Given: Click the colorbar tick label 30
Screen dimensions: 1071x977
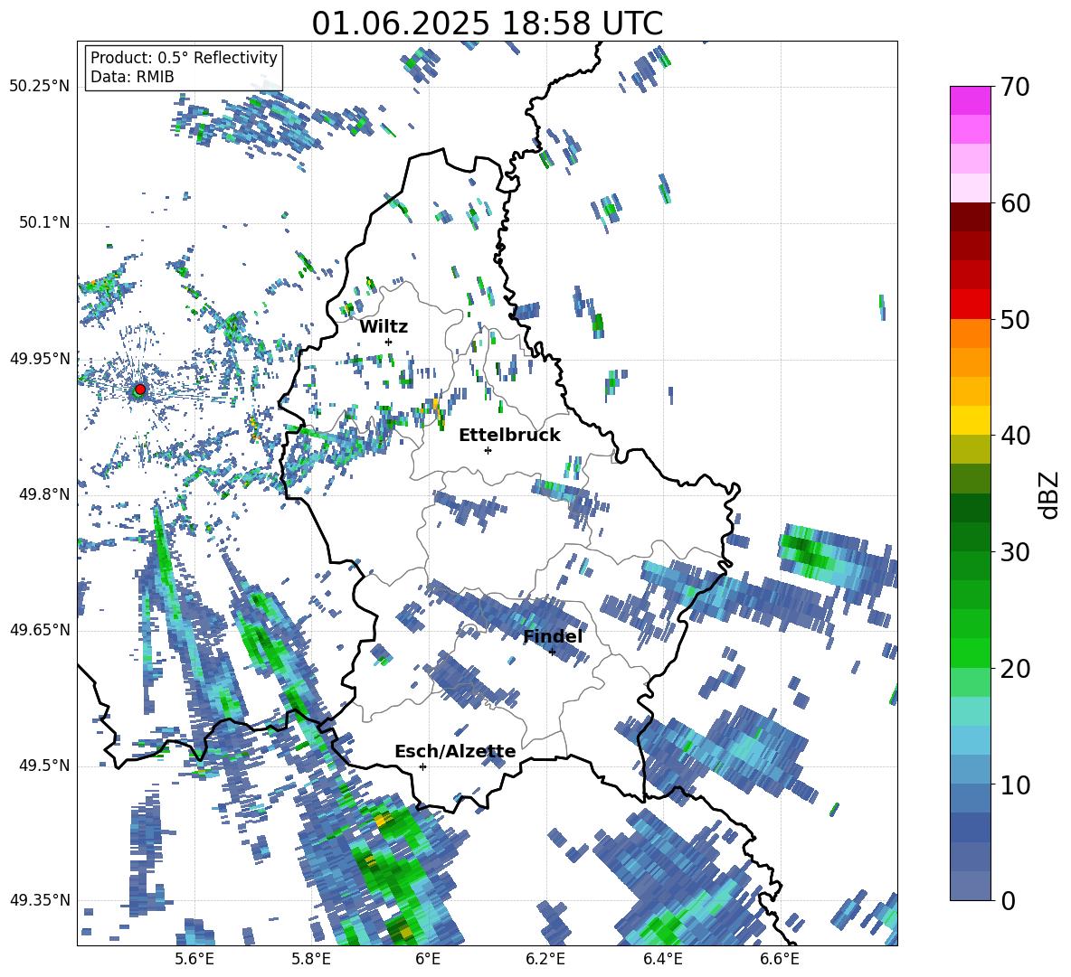Looking at the screenshot, I should [1015, 552].
